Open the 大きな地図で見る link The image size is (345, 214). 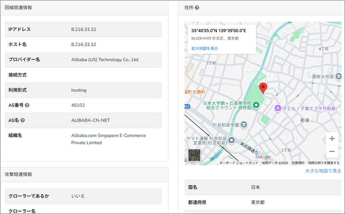click(x=323, y=171)
